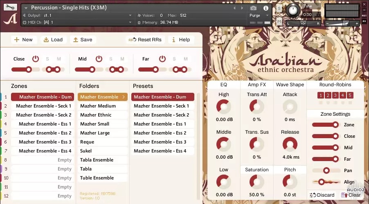Click the volume minus button
The height and width of the screenshot is (204, 369).
point(327,23)
